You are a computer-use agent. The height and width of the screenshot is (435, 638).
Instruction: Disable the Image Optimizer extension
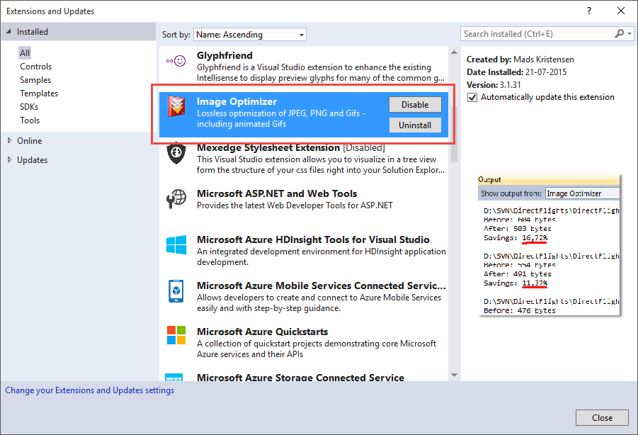click(415, 105)
